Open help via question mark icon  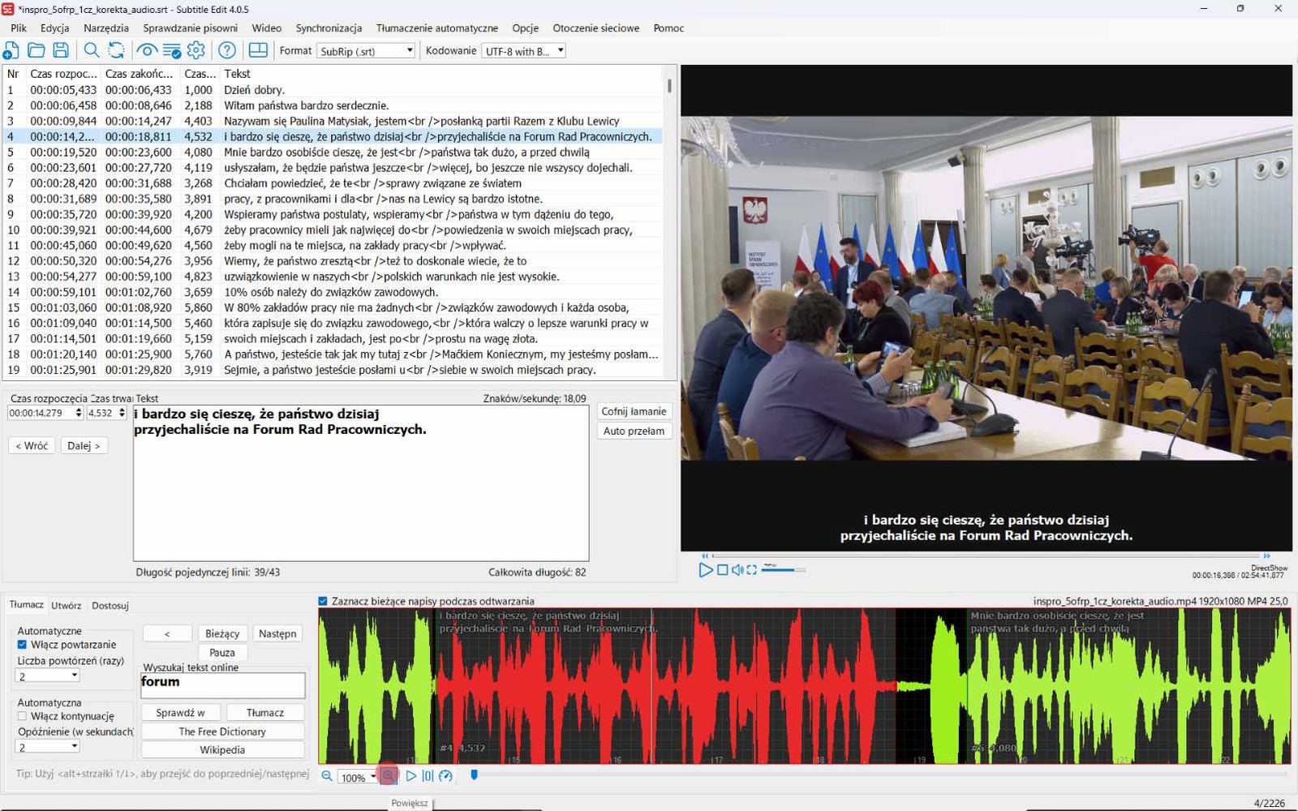coord(227,50)
